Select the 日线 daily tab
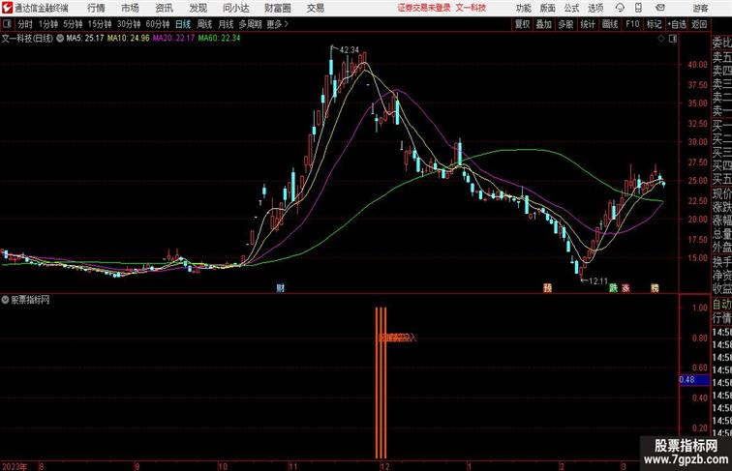The height and width of the screenshot is (471, 732). [x=183, y=24]
